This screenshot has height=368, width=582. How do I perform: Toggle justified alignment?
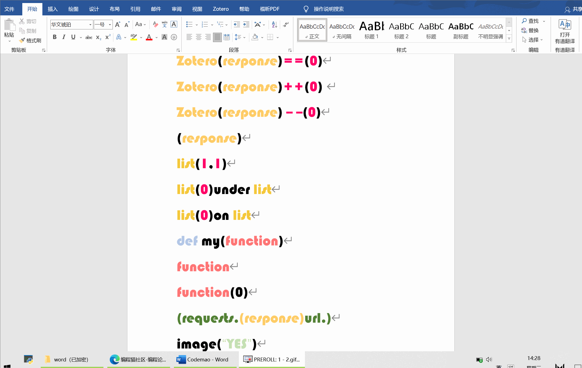tap(217, 37)
